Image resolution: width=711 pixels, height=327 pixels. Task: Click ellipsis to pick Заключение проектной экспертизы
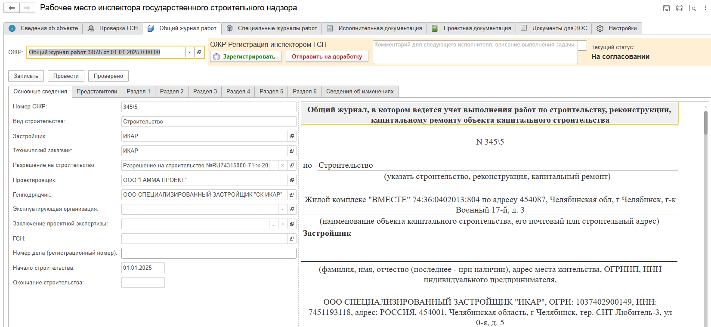tap(273, 224)
